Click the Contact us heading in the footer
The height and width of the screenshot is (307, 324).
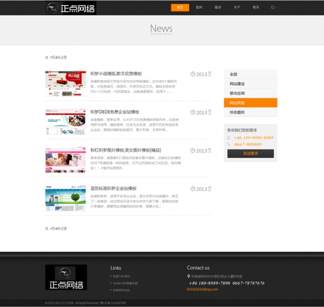point(198,268)
